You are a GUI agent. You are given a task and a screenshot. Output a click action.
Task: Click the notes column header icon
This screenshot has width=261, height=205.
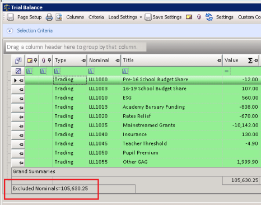pos(30,60)
